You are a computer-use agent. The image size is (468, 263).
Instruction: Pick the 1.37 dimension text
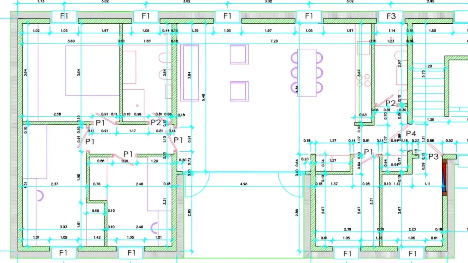coord(334,184)
